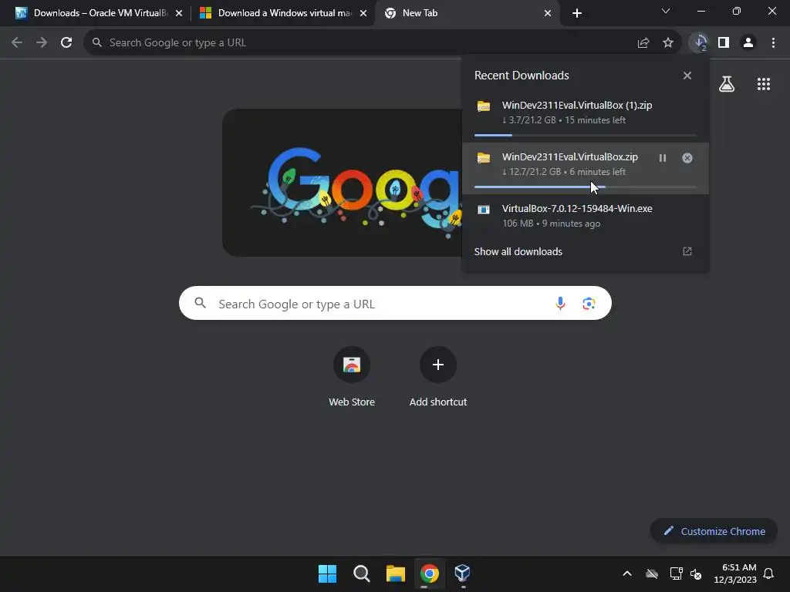Pause the WinDev2311Eval.VirtualBox.zip download
790x592 pixels.
tap(663, 158)
